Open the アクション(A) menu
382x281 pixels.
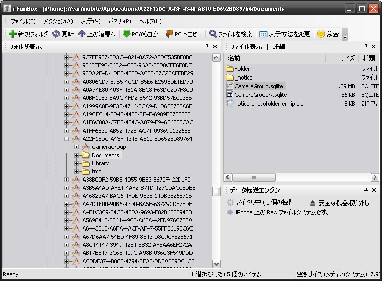point(58,21)
